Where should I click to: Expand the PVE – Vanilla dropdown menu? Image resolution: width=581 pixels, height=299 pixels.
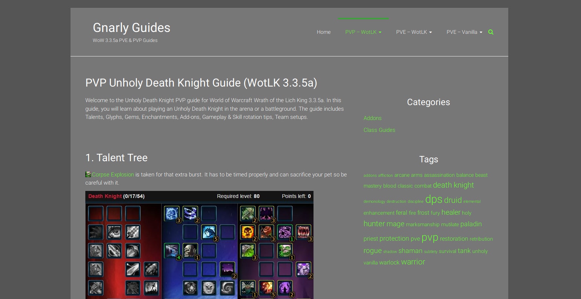(465, 32)
